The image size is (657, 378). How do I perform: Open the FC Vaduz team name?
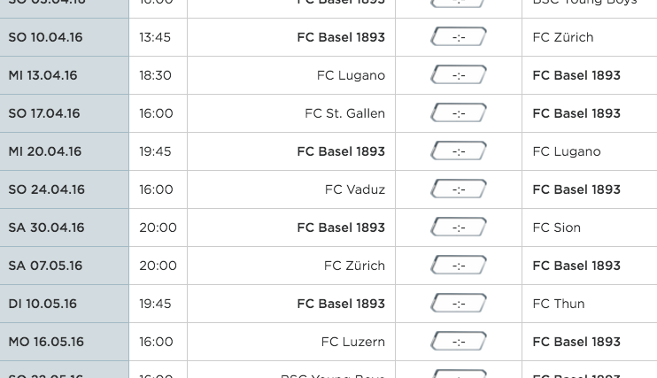click(354, 189)
